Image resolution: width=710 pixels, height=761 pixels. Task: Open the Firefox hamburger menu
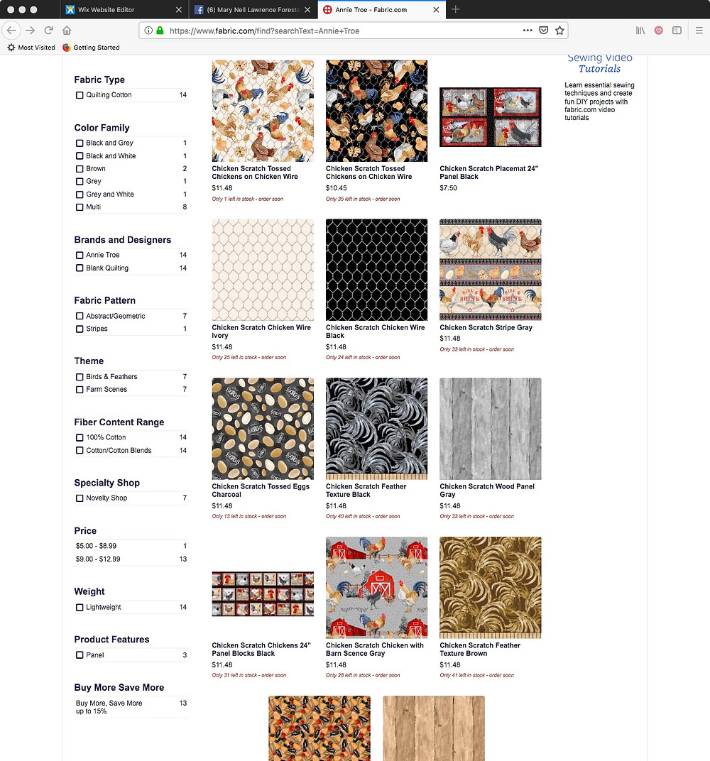click(x=699, y=31)
